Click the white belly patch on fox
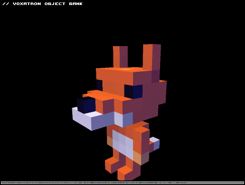This screenshot has width=245, height=185. [x=122, y=144]
